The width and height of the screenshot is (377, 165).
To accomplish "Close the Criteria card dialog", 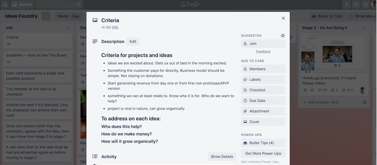I will 283,18.
